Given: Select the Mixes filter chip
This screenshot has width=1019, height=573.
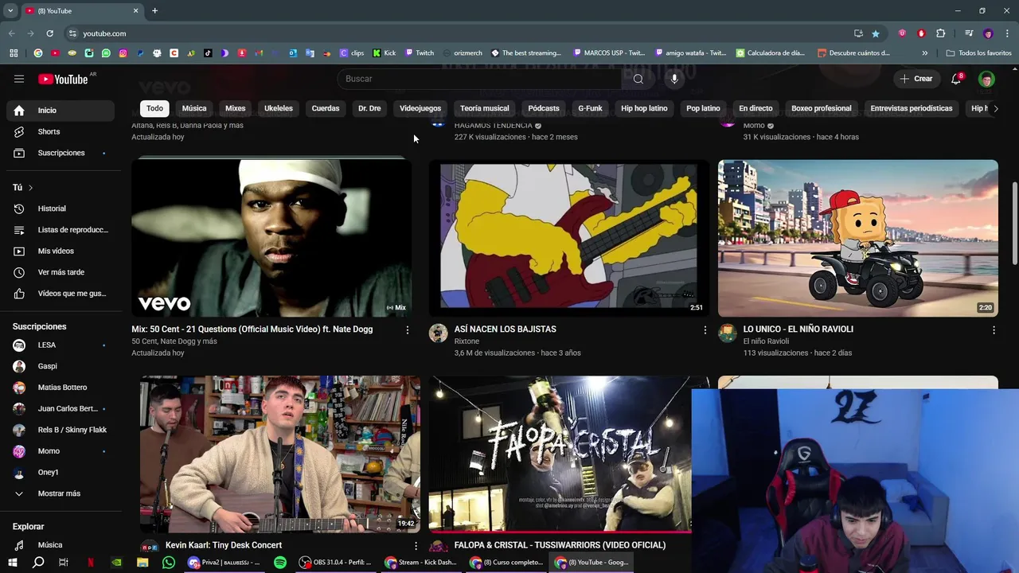Looking at the screenshot, I should click(236, 108).
